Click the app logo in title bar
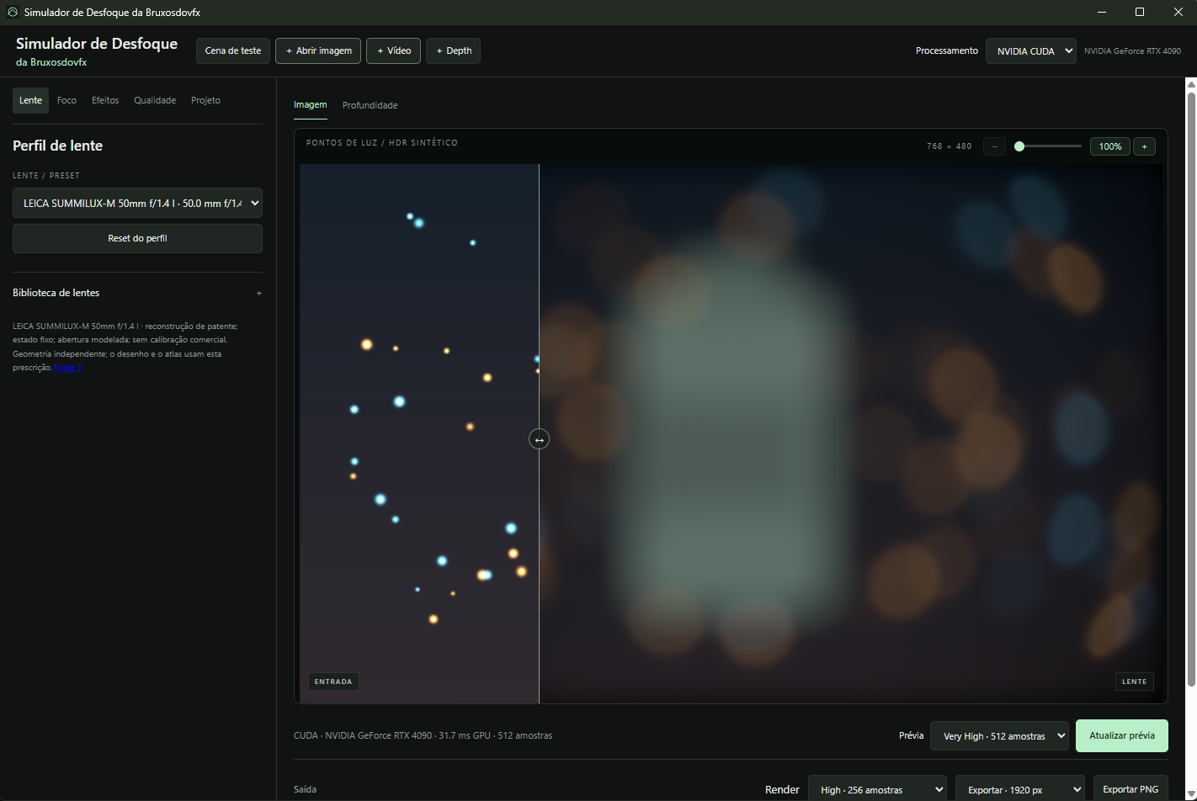This screenshot has width=1197, height=801. point(13,13)
